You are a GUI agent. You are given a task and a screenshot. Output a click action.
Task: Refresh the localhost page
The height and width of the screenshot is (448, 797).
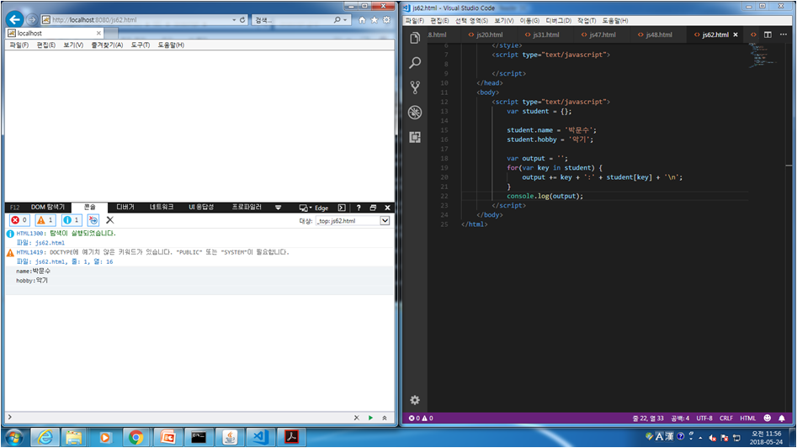pyautogui.click(x=242, y=20)
